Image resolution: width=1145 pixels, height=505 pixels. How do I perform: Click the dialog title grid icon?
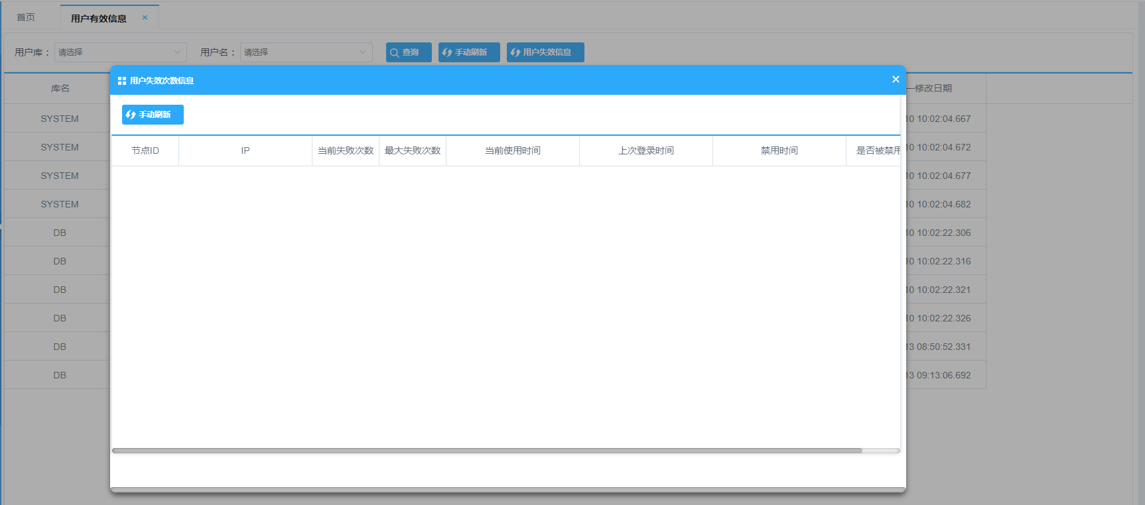pos(122,81)
